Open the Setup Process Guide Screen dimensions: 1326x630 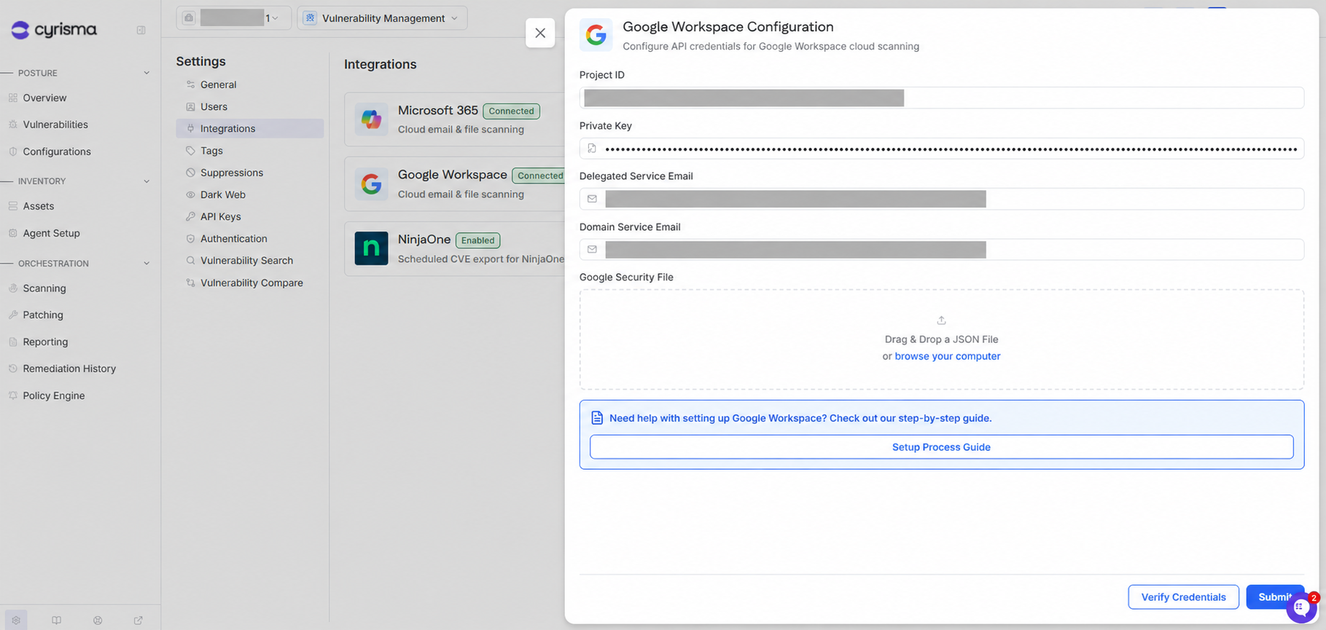point(941,447)
